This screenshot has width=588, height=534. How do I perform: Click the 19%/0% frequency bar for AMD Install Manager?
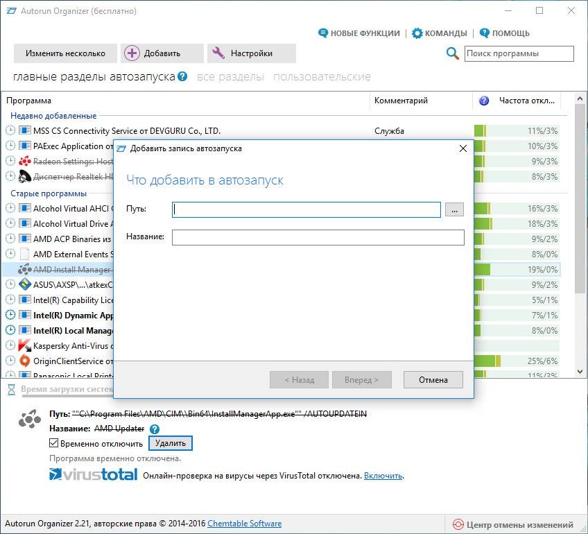517,269
